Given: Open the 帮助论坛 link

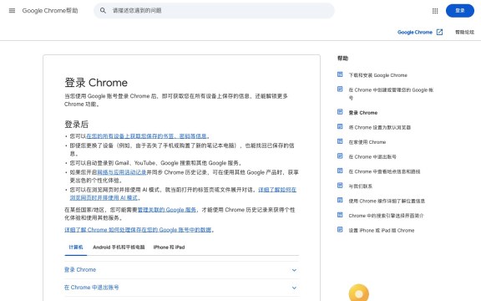Looking at the screenshot, I should (464, 33).
